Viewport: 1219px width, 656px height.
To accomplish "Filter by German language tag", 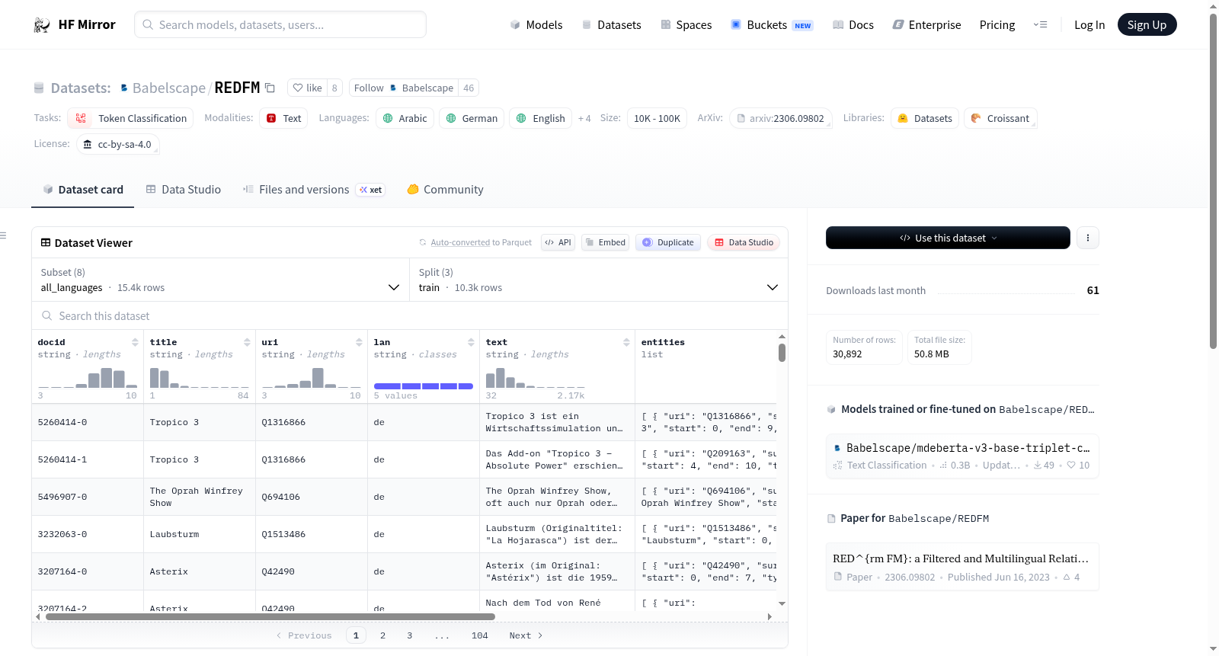I will click(472, 118).
